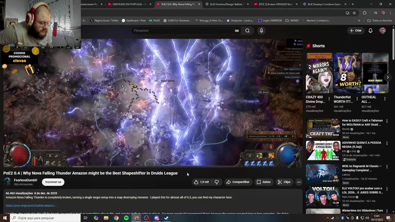Viewport: 395px width, 222px height.
Task: Open options menu for WOE Ragnarok video
Action: click(x=387, y=167)
